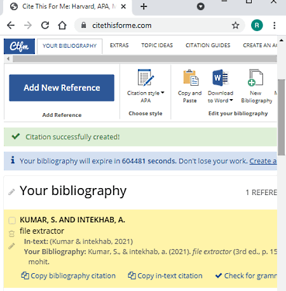The height and width of the screenshot is (291, 286).
Task: Open the Chrome three-dot menu
Action: pyautogui.click(x=275, y=25)
